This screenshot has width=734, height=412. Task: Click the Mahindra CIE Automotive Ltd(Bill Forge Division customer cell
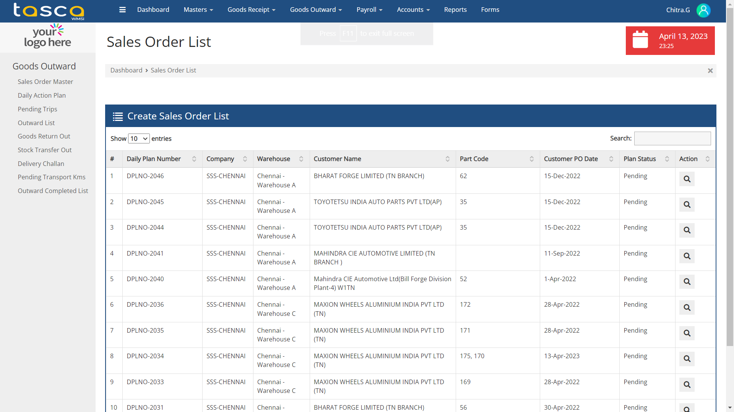pos(382,283)
